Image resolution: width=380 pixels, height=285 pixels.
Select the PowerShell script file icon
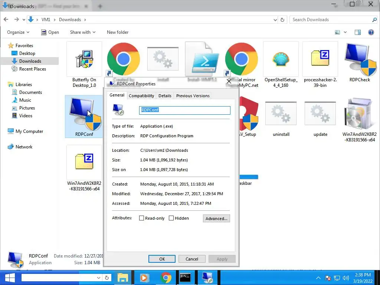pyautogui.click(x=202, y=59)
